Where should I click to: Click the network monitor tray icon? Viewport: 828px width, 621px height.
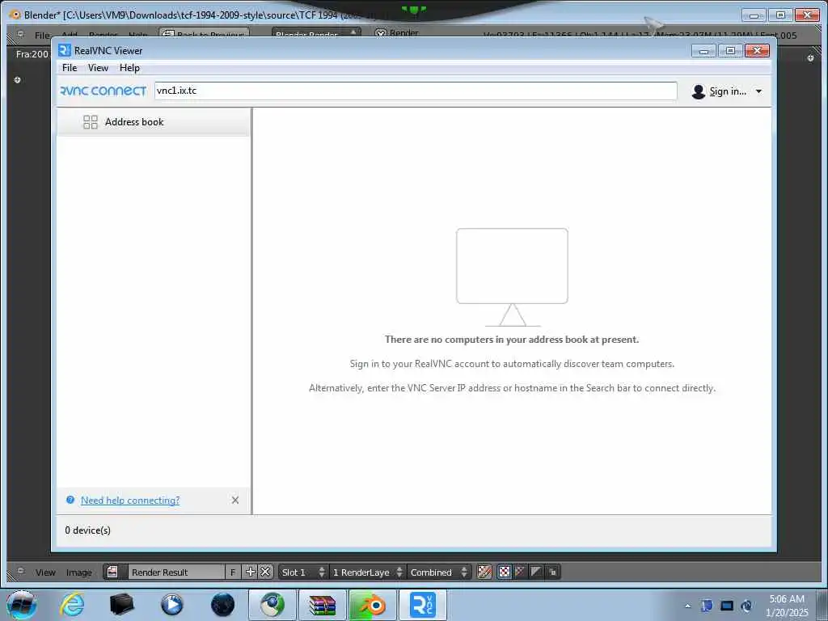(x=727, y=606)
